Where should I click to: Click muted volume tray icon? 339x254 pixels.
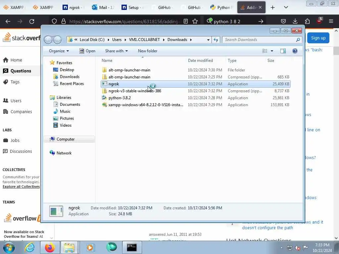tap(298, 248)
